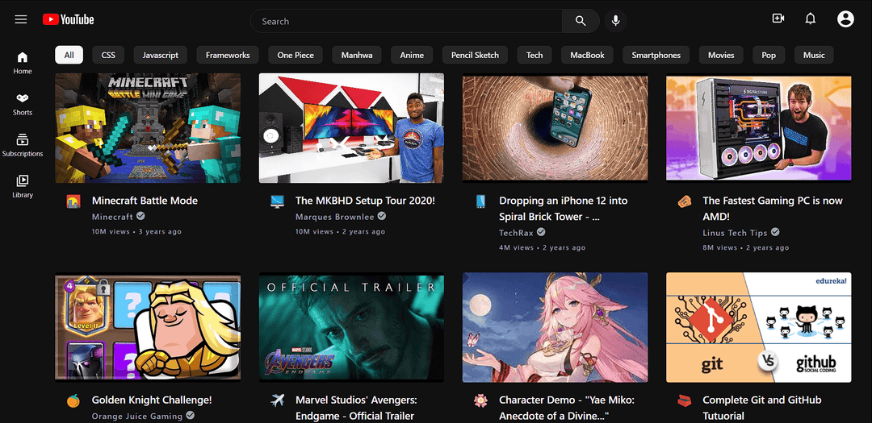Screen dimensions: 872x423
Task: Start voice search with microphone icon
Action: click(615, 21)
